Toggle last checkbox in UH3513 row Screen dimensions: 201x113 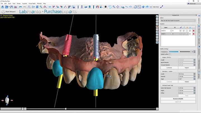click(x=190, y=31)
